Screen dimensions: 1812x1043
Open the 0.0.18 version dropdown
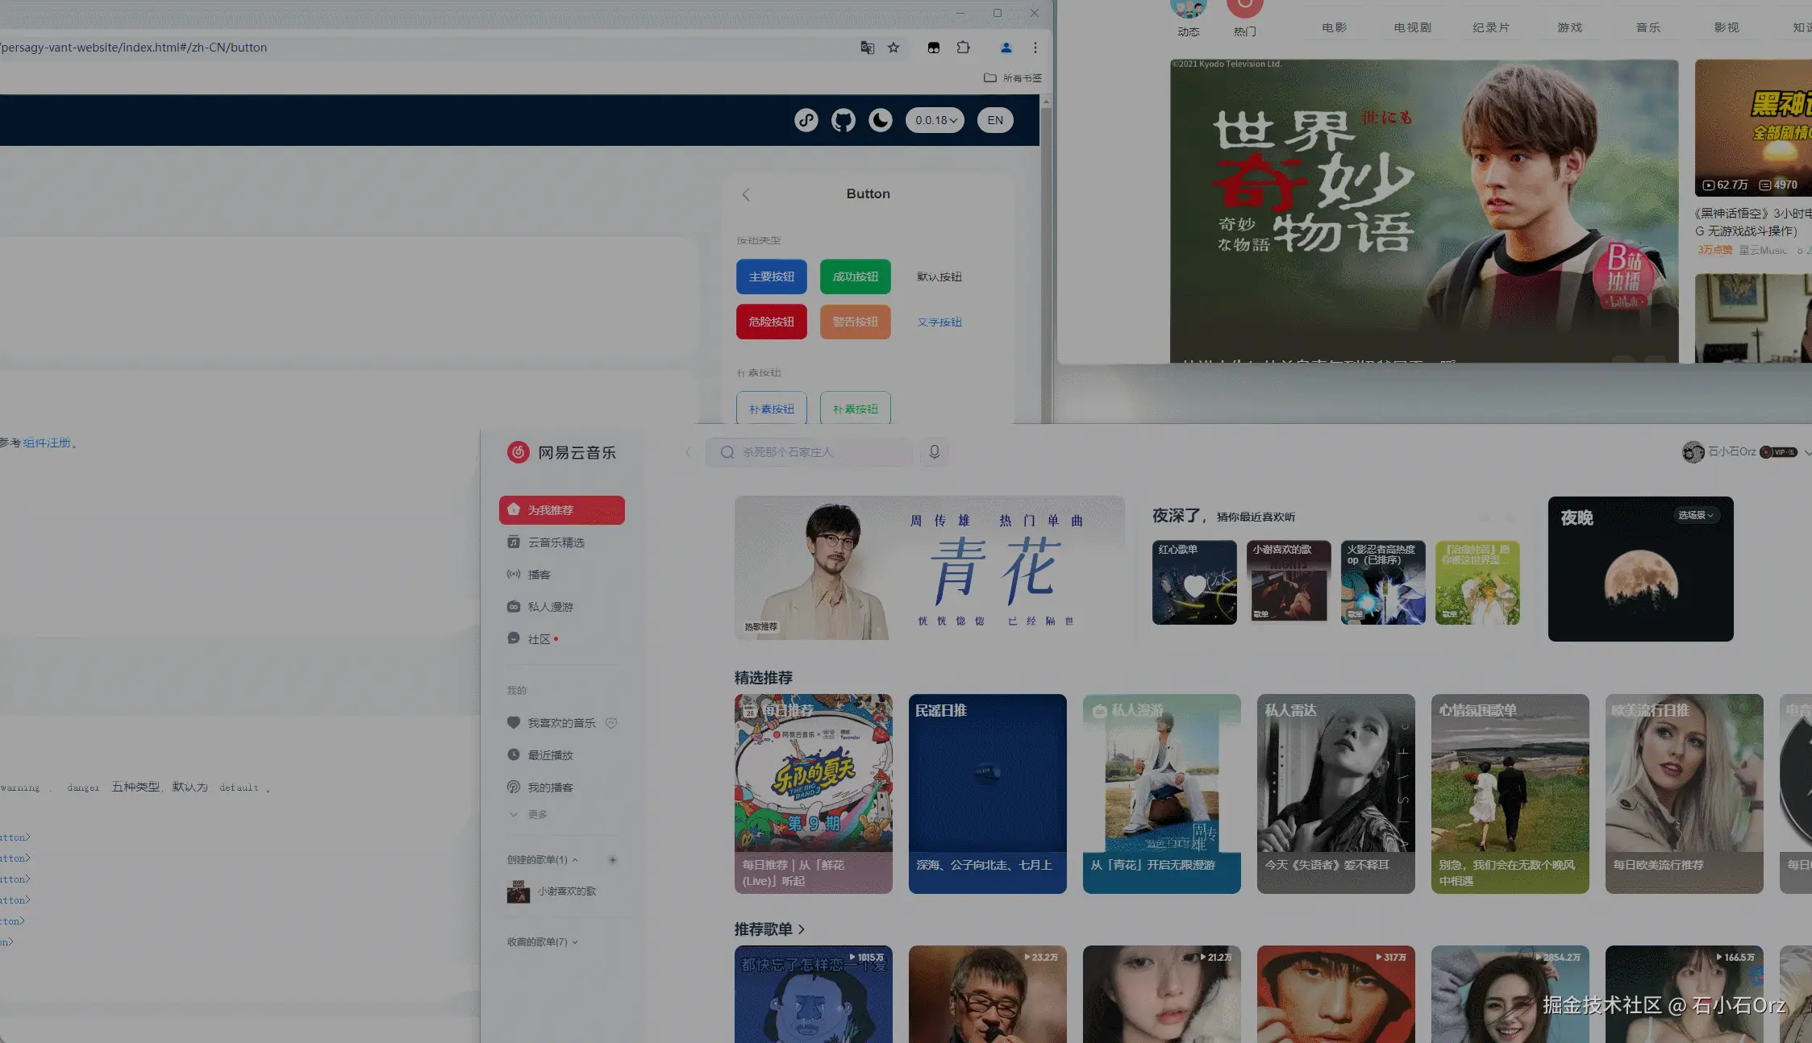point(935,121)
